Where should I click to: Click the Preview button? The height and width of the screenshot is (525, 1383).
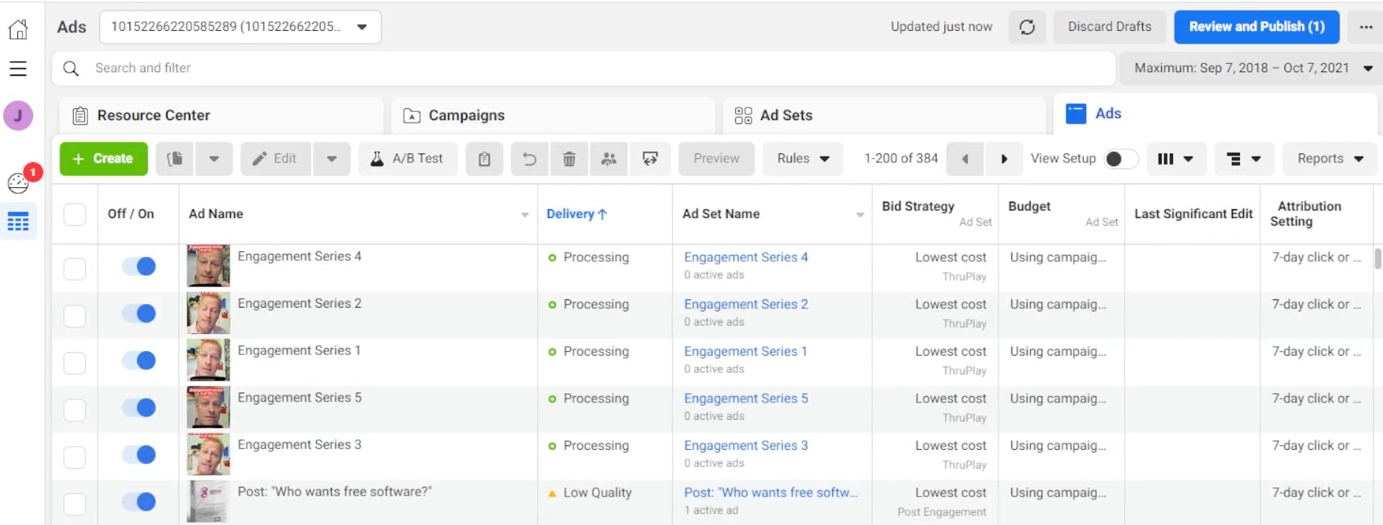click(716, 159)
